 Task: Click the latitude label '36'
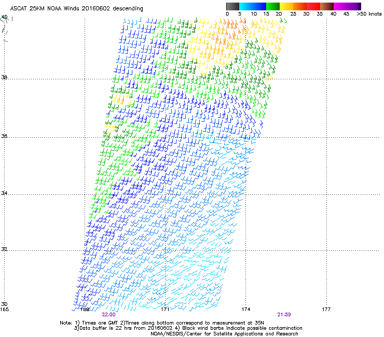(4, 136)
